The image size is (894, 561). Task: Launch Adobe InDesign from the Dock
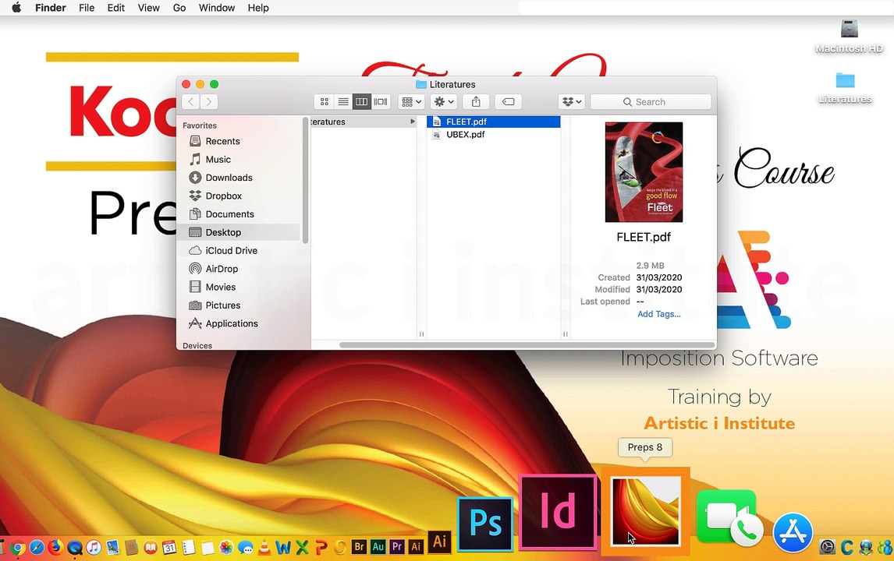point(558,513)
